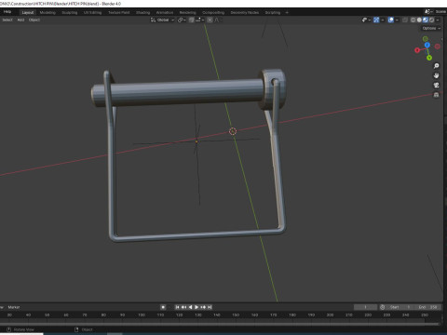Switch to solid viewport shading
Screen dimensions: 447x335
pos(419,20)
